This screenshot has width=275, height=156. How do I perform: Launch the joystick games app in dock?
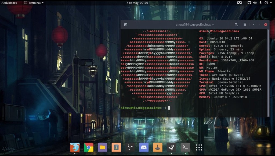[x=158, y=147]
